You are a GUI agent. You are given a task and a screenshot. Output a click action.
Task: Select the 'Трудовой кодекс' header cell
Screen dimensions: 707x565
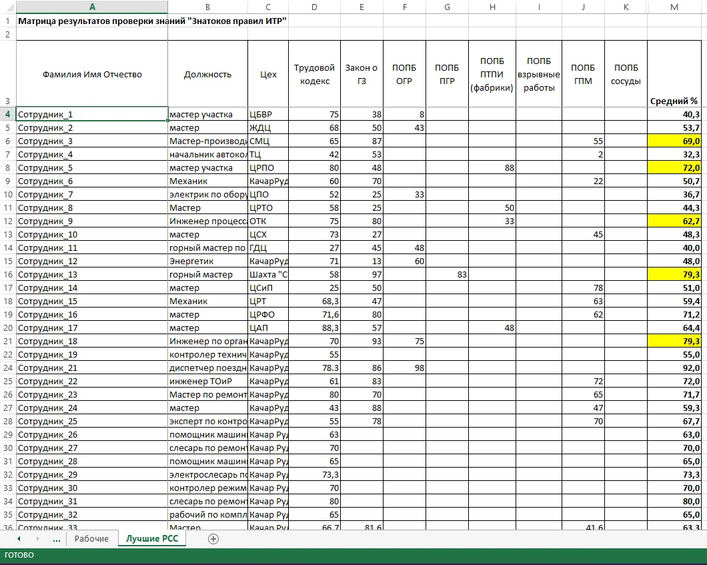pos(314,74)
